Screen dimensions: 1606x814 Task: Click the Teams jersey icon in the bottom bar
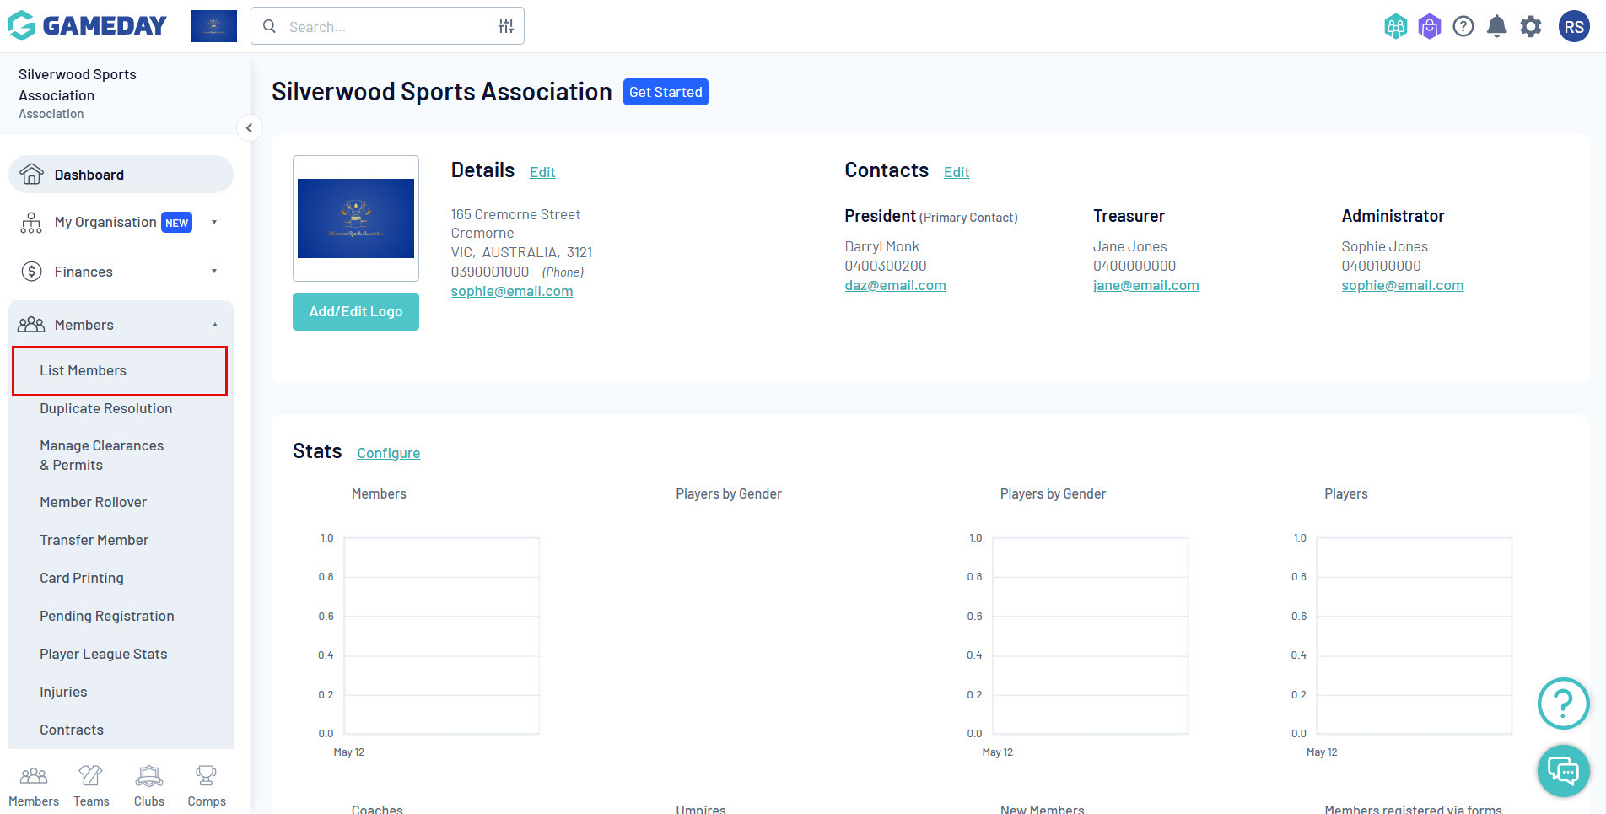(91, 775)
